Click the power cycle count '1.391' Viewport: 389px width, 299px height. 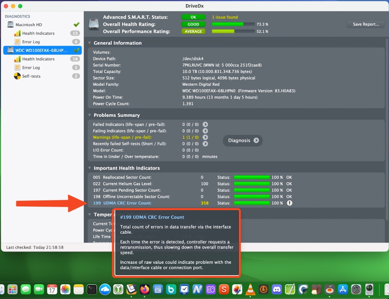[x=188, y=104]
